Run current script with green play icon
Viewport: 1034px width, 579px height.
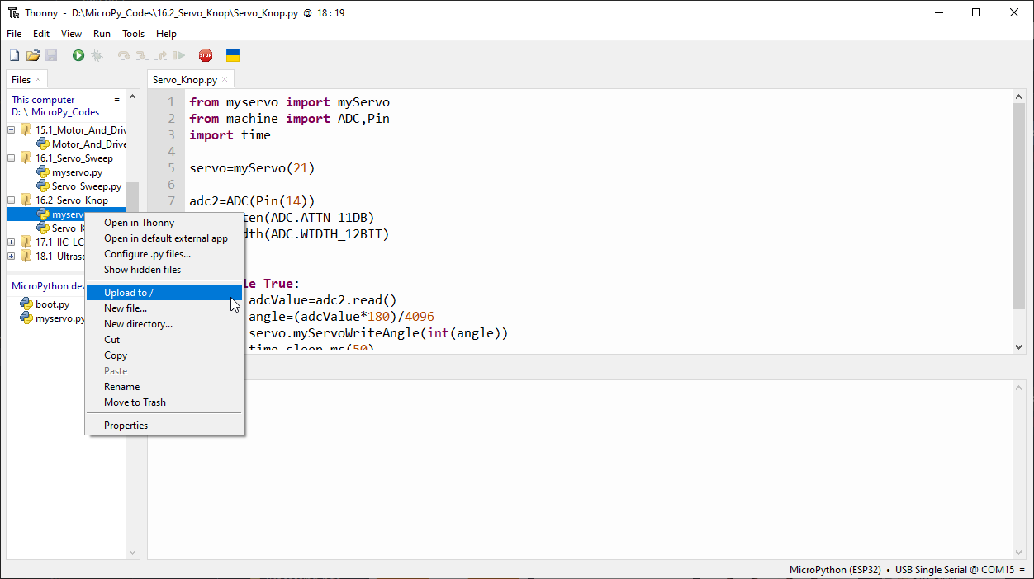tap(78, 55)
